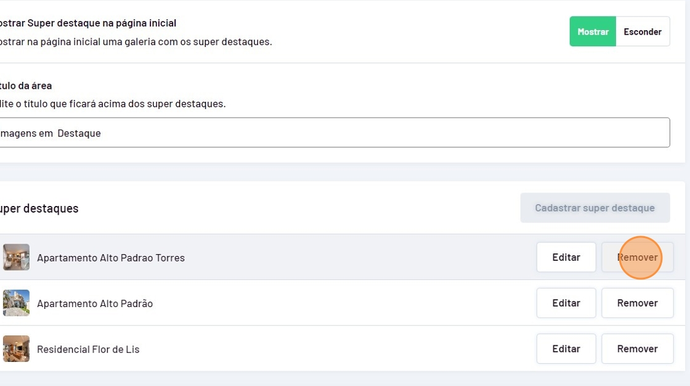Remove Residencial Flor de Lis highlight

click(x=637, y=348)
